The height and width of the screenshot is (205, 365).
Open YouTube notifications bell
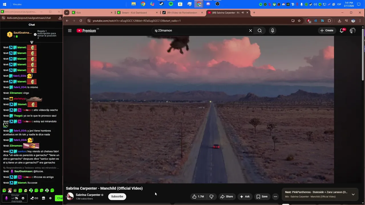342,30
